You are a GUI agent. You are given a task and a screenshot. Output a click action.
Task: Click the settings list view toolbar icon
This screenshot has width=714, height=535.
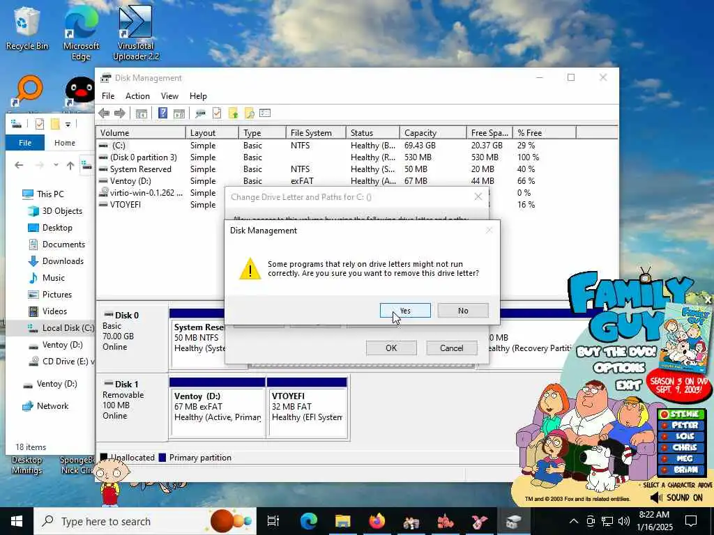(x=265, y=113)
